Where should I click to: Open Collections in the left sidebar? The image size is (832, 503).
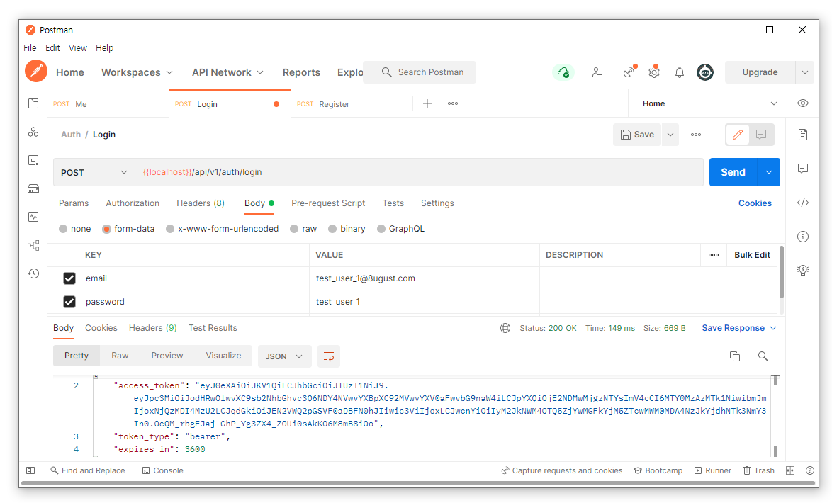tap(33, 103)
